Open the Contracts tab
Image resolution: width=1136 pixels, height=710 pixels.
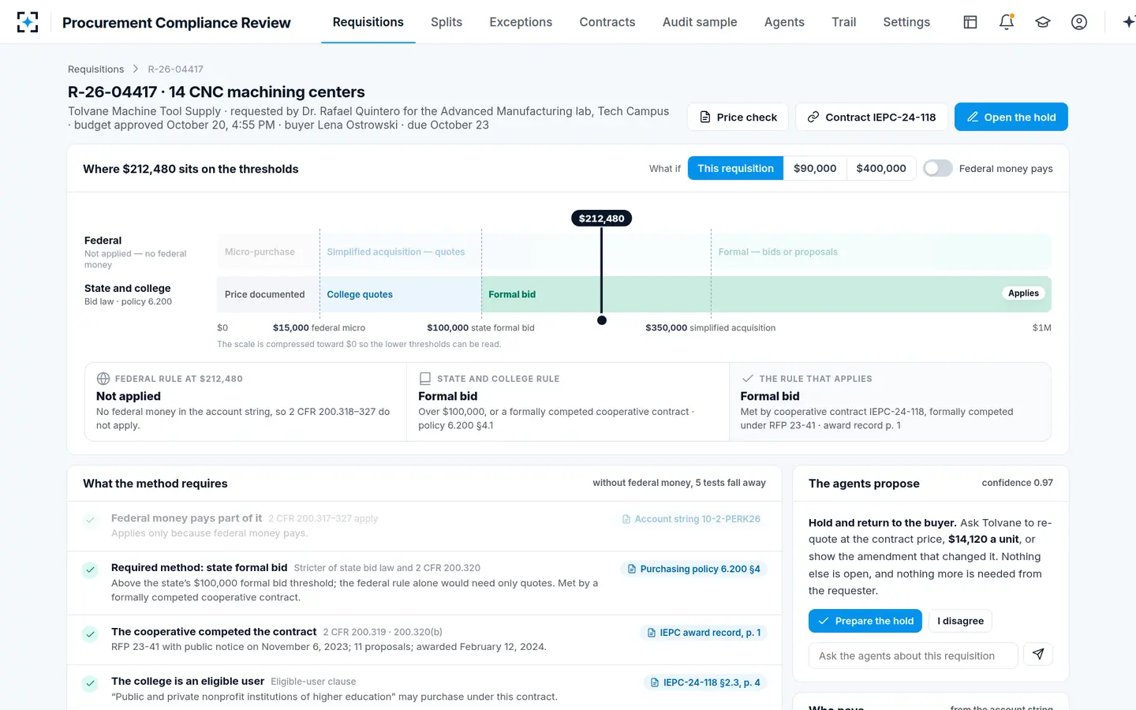(x=607, y=22)
